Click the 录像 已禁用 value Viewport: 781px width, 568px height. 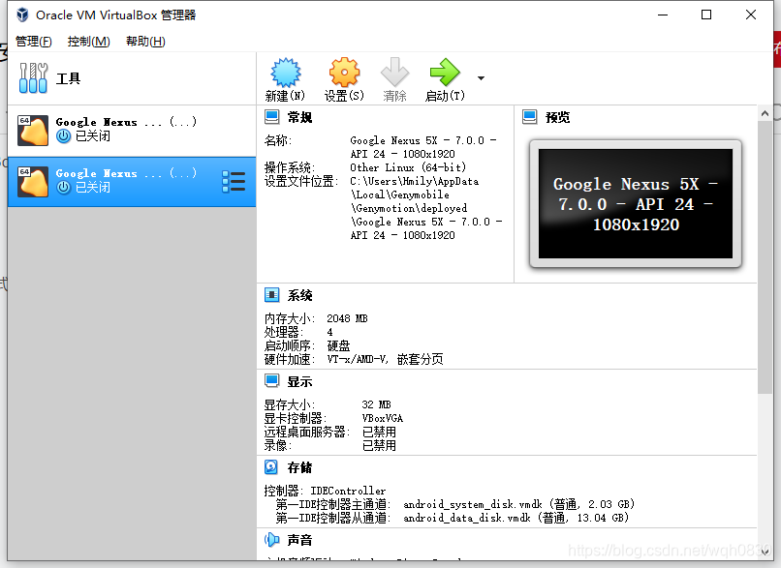click(379, 445)
